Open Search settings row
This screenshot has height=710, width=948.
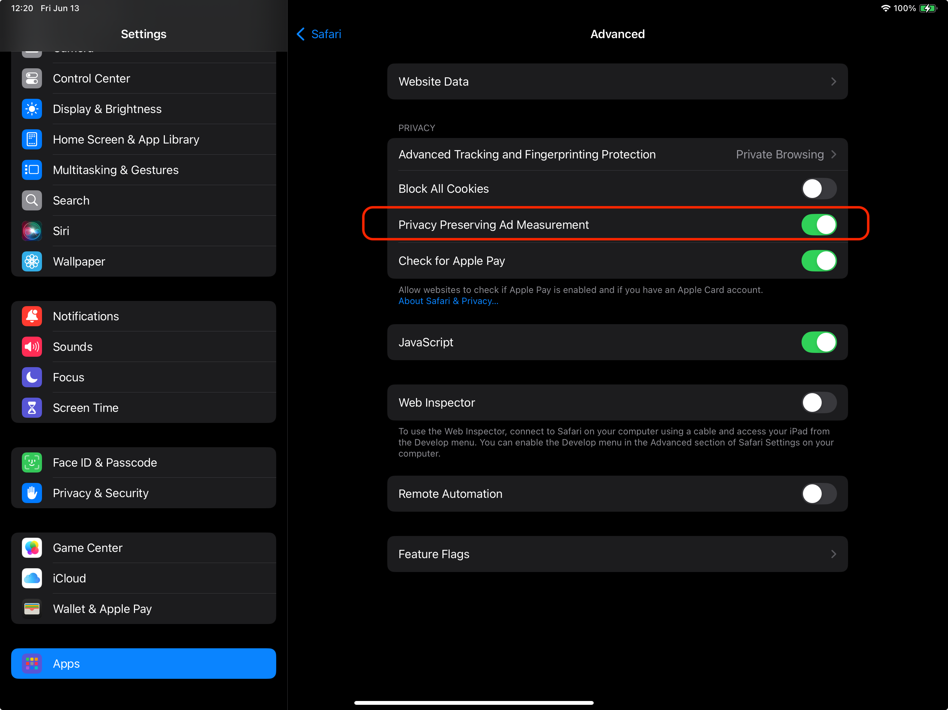tap(144, 200)
